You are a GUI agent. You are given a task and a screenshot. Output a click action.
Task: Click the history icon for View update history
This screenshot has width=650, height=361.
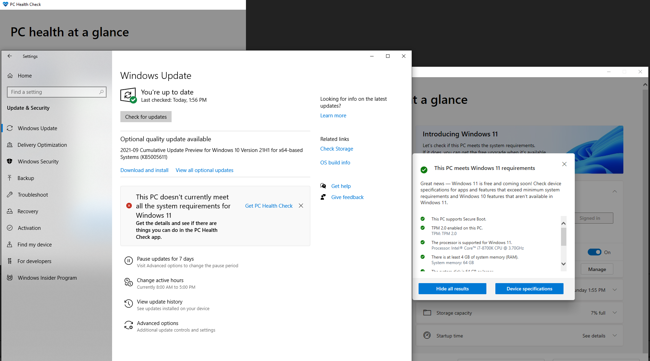[x=129, y=304]
